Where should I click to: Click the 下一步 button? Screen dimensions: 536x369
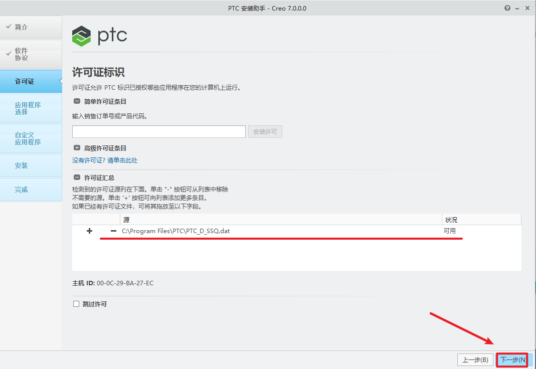coord(512,360)
